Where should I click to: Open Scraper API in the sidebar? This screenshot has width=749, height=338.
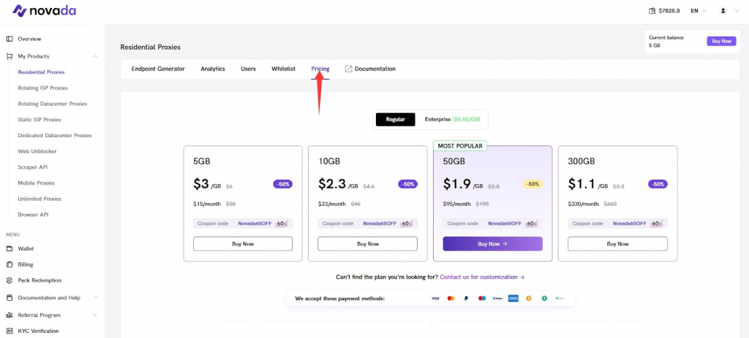32,167
